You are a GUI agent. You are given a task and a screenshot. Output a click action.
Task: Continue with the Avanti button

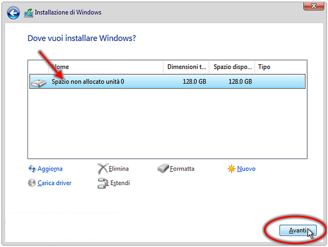pos(298,230)
